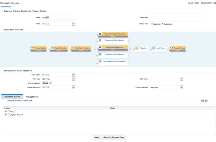Select the Read/Write access type
216x142 pixels.
tap(162, 24)
